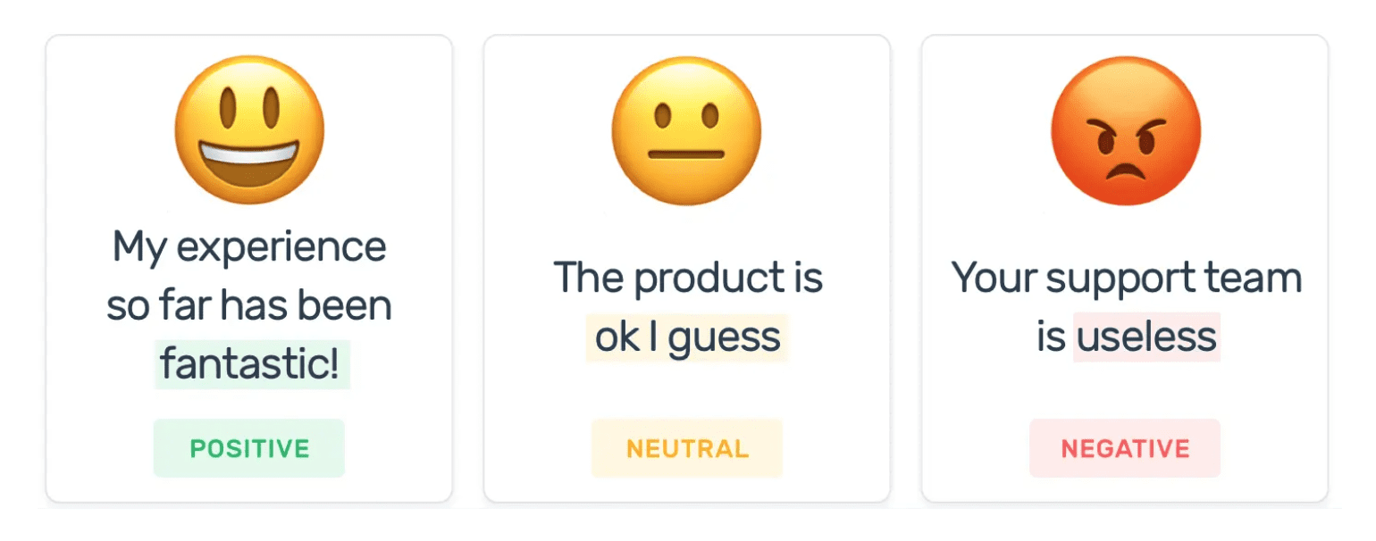The image size is (1376, 541).
Task: Click the word "The" in the middle card
Action: coord(587,278)
